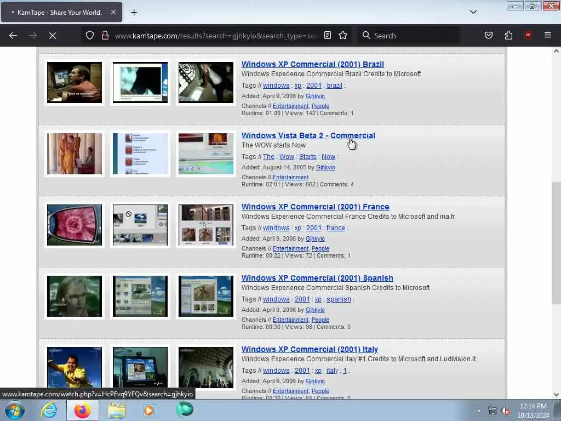Click the scrollbar up arrow
The width and height of the screenshot is (561, 421).
point(556,51)
